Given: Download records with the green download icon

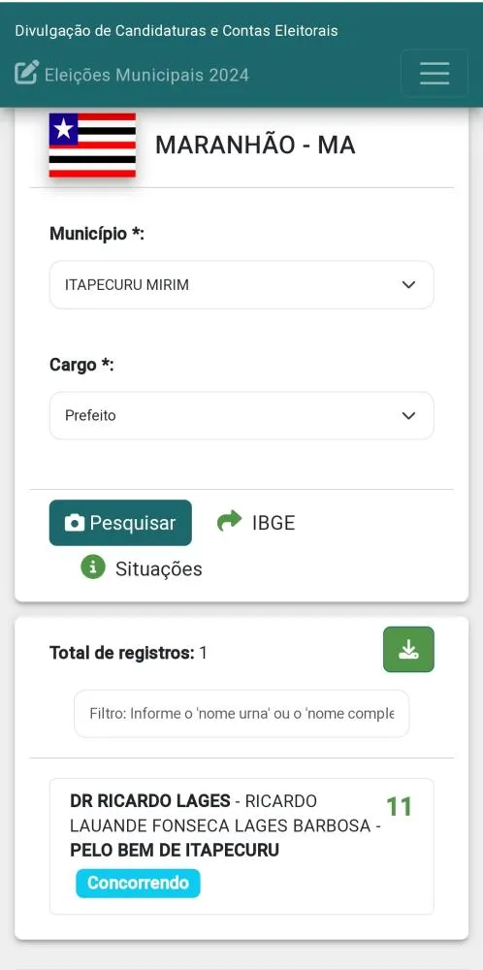Looking at the screenshot, I should pyautogui.click(x=408, y=650).
